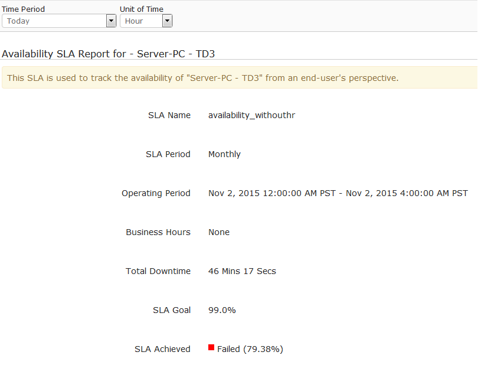478x365 pixels.
Task: Click the Unit of Time field label
Action: (142, 9)
